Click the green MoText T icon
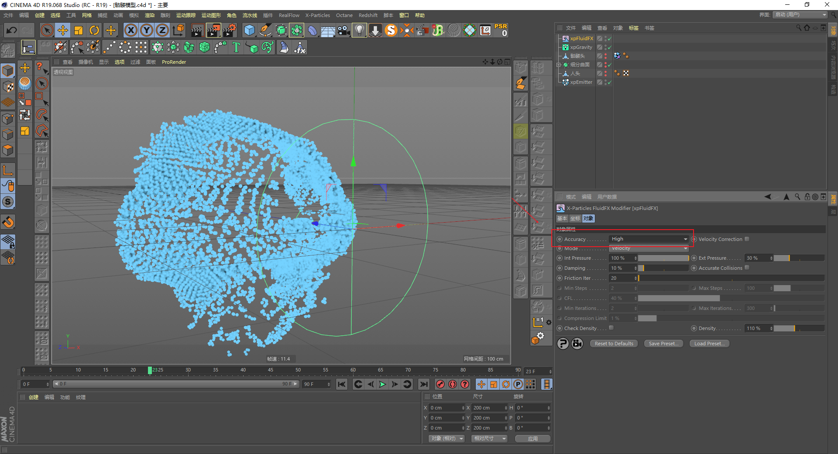838x454 pixels. click(x=236, y=47)
